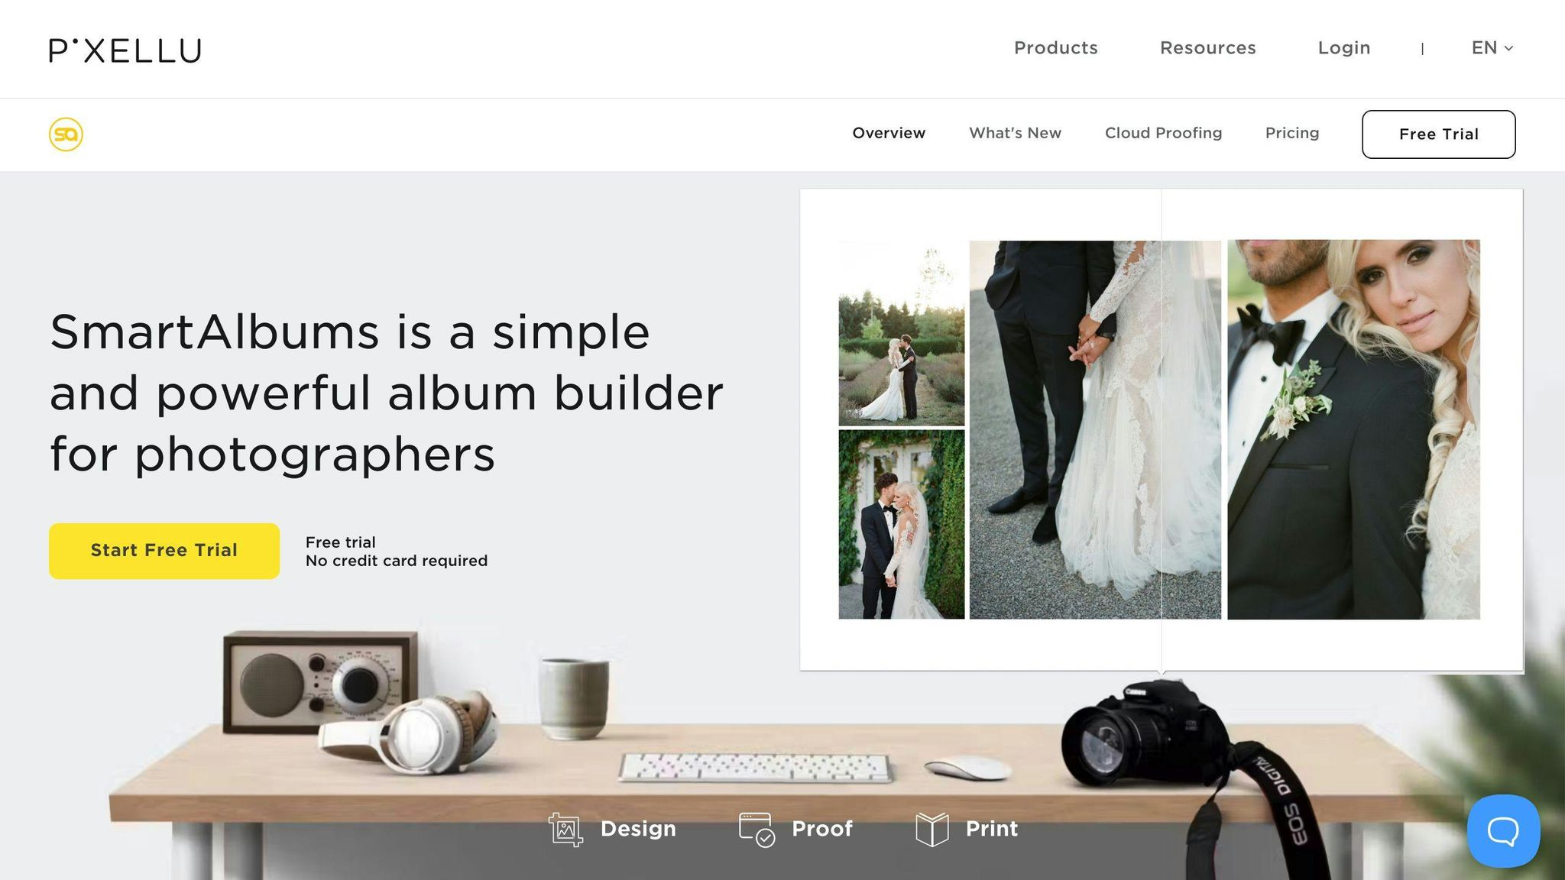This screenshot has width=1565, height=880.
Task: View the Pricing tab
Action: pyautogui.click(x=1292, y=133)
